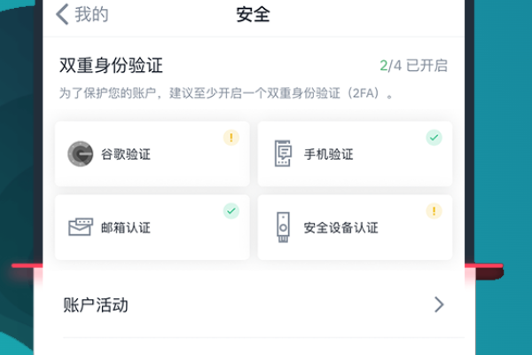This screenshot has width=532, height=355.
Task: Expand 账户活动 with the right chevron
Action: pyautogui.click(x=439, y=305)
